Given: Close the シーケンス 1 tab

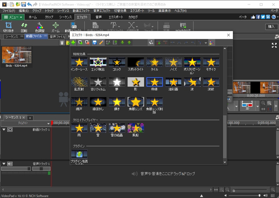Looking at the screenshot, I should tap(23, 117).
